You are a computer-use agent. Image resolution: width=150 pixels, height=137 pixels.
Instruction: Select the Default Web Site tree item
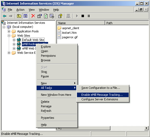pos(33,40)
